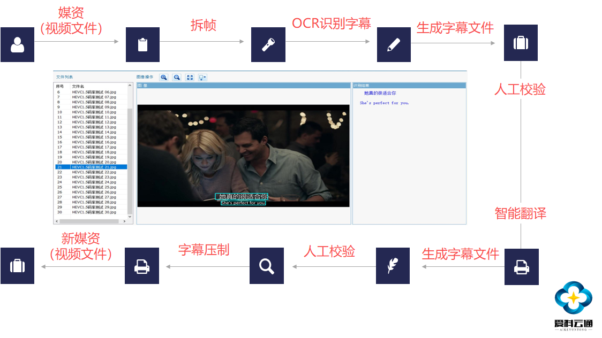
Task: Click the file list horizontal scrollbar thumb
Action: click(x=89, y=221)
